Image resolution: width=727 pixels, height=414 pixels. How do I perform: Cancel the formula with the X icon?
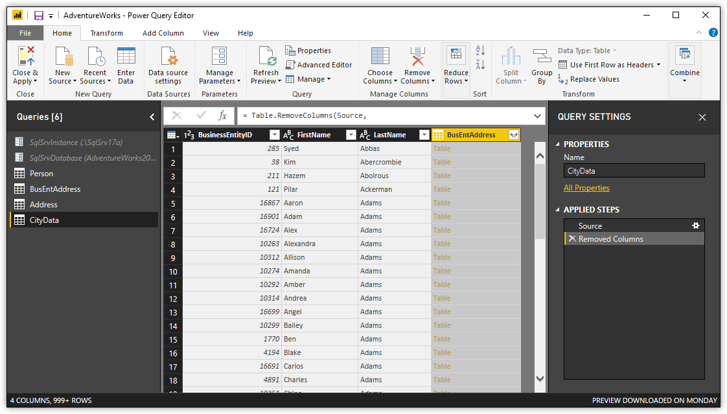[x=177, y=115]
